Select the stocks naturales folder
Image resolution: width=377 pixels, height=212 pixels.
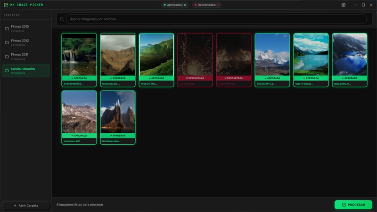[26, 70]
